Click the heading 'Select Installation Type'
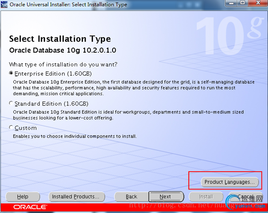 [x=60, y=39]
